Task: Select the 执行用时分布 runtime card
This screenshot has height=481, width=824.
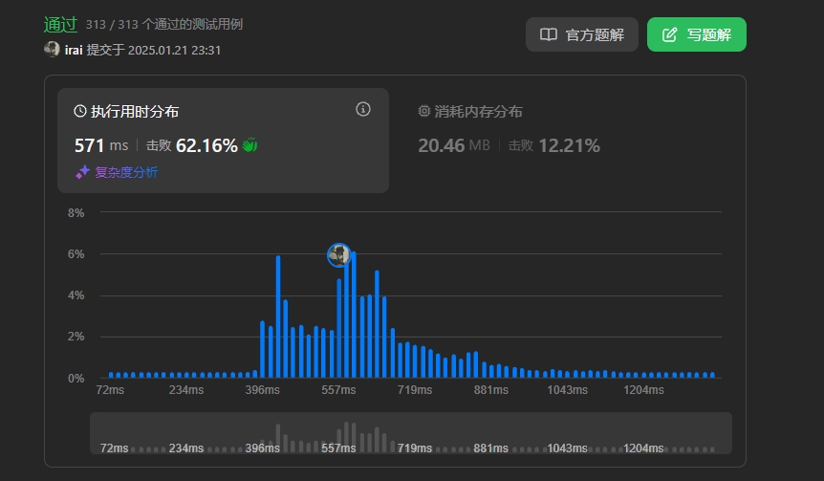Action: pos(223,140)
